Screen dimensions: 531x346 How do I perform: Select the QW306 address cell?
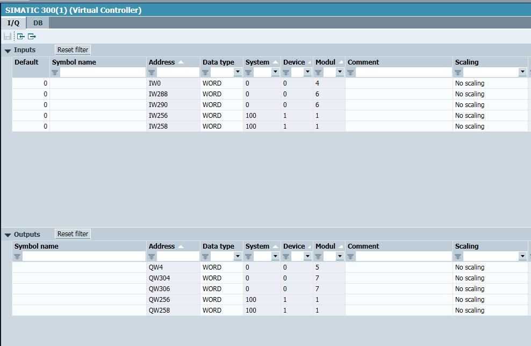pyautogui.click(x=173, y=289)
